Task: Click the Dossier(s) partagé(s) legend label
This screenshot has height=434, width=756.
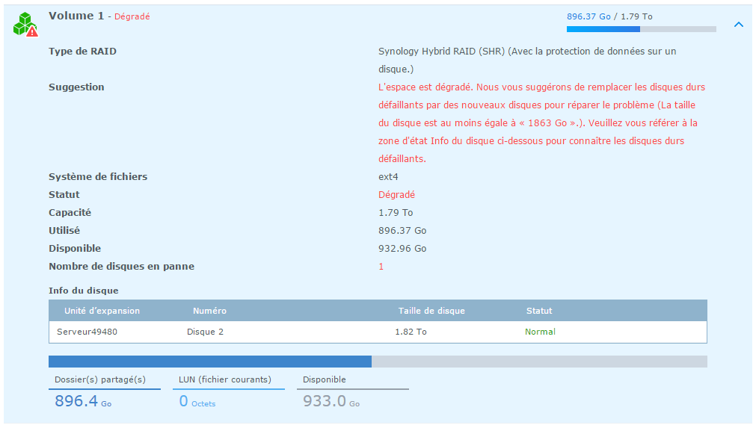Action: coord(99,379)
